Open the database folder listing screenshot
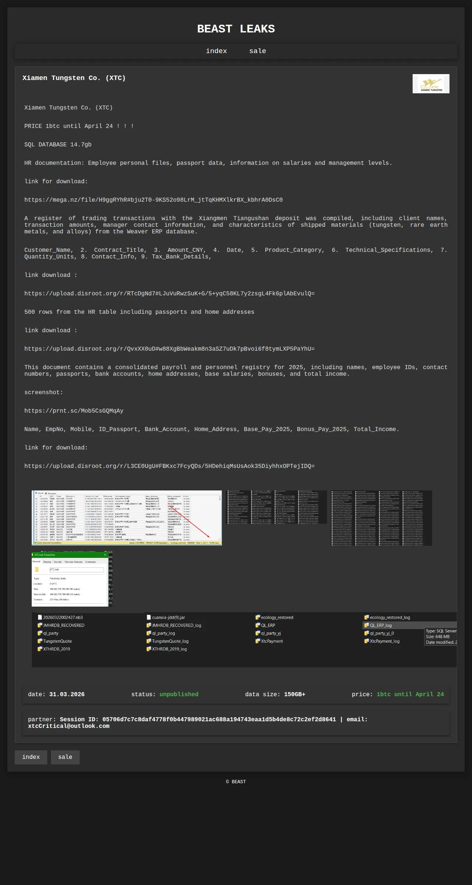 point(244,640)
